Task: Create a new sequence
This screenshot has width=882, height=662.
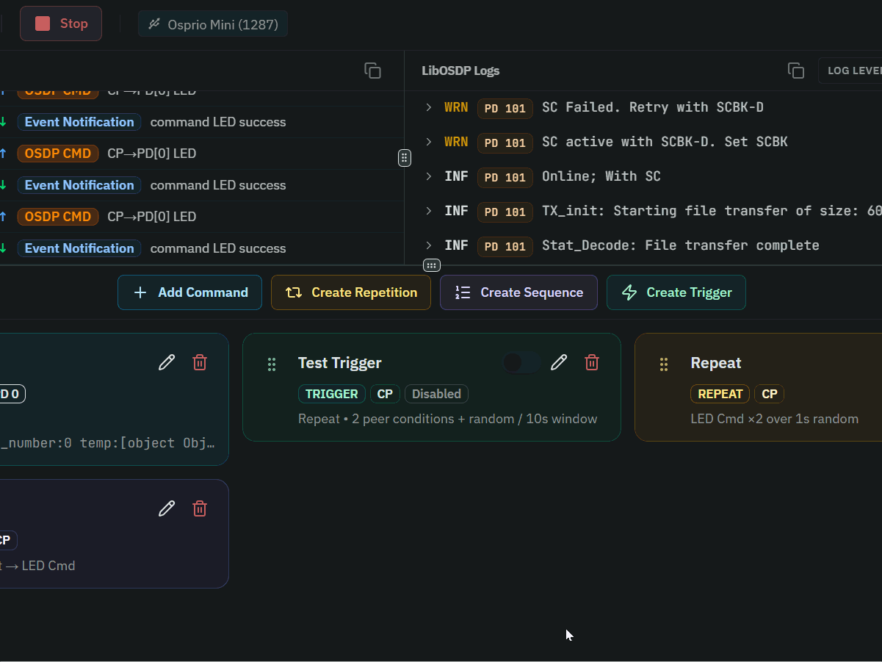Action: [x=518, y=292]
